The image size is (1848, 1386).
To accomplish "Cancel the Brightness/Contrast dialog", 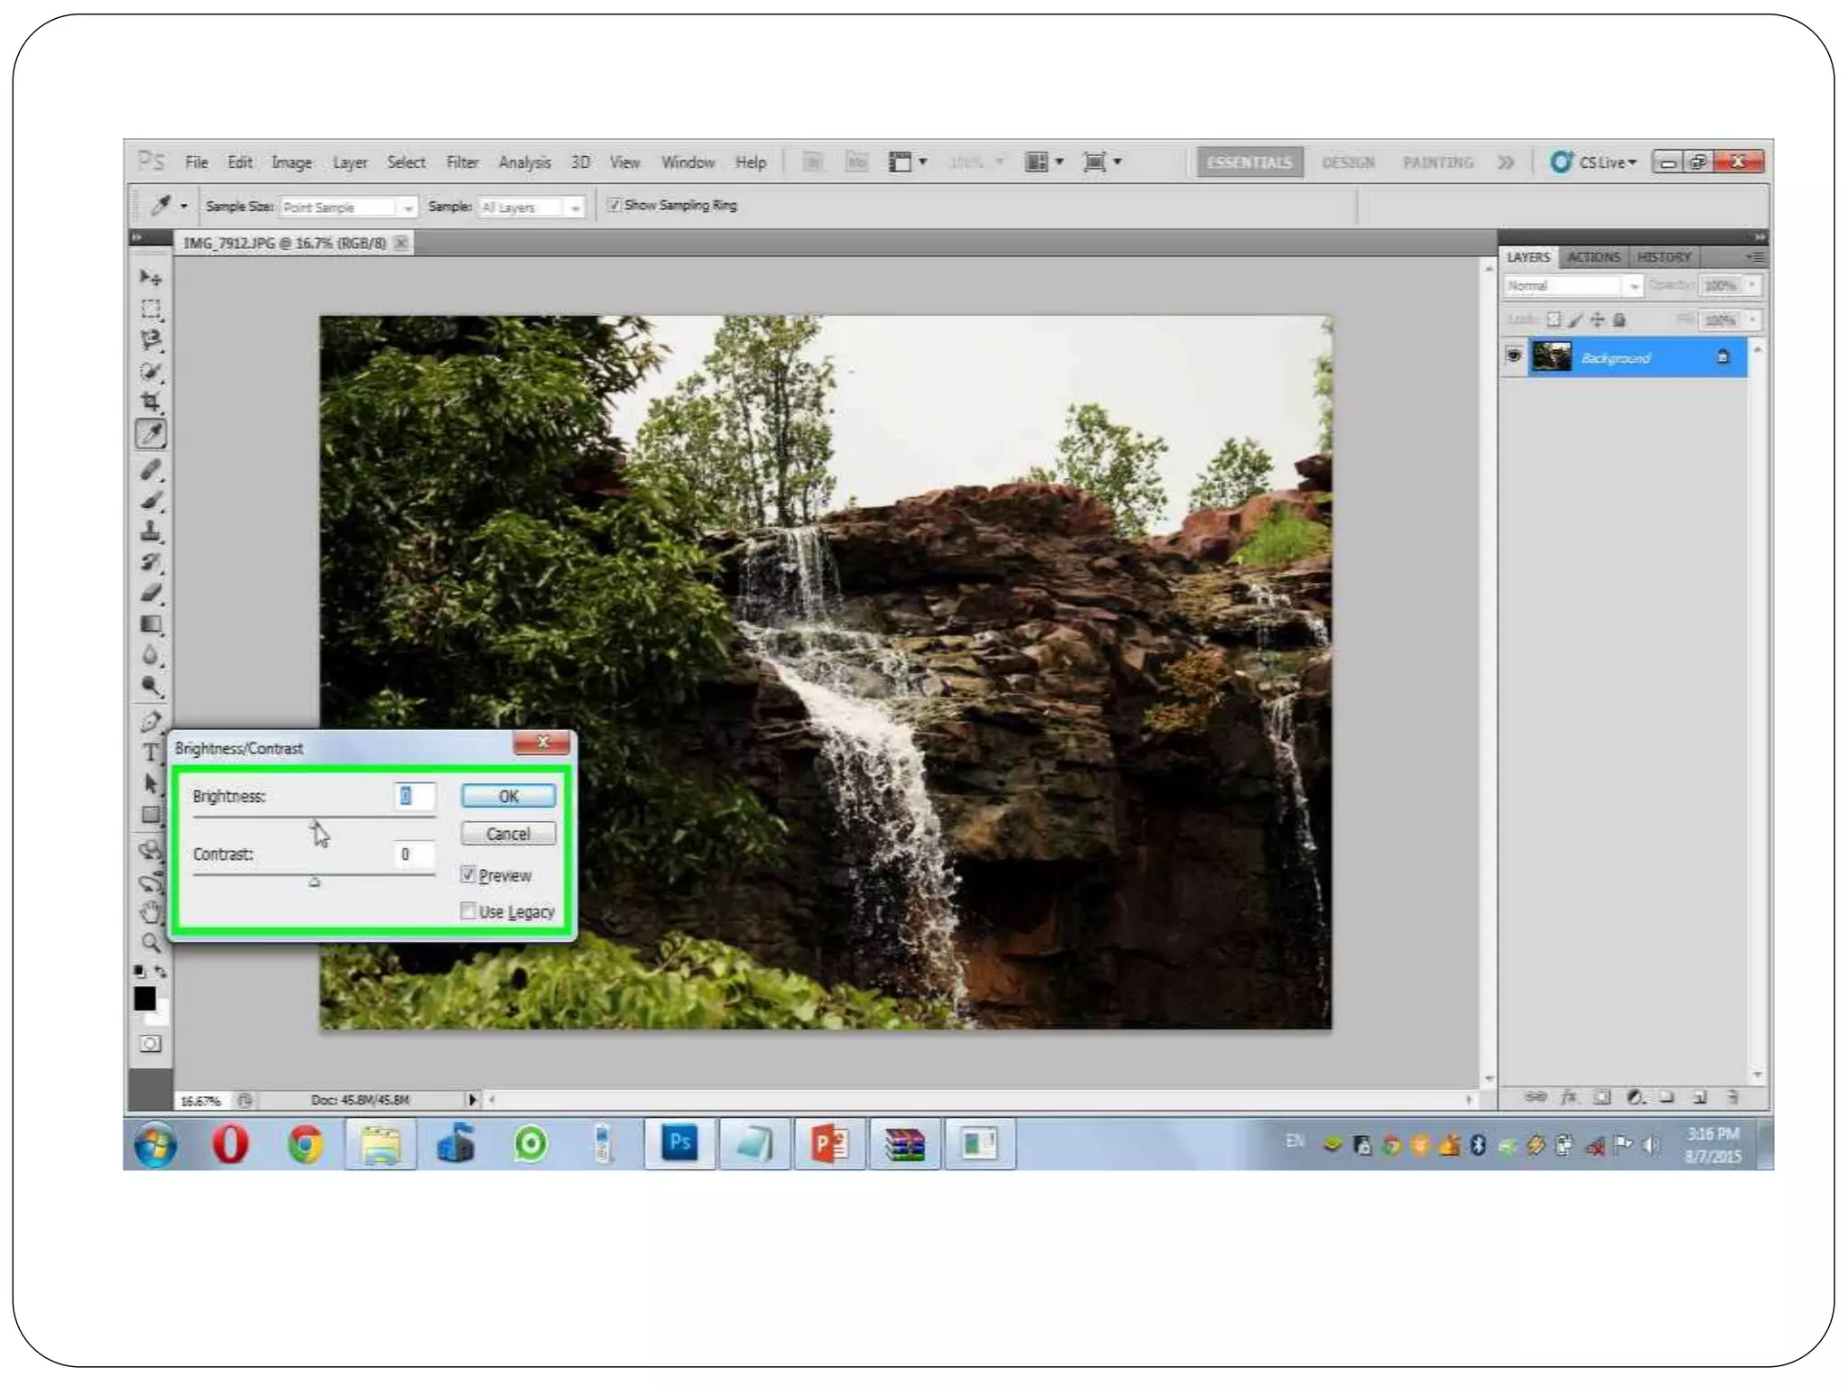I will (508, 834).
